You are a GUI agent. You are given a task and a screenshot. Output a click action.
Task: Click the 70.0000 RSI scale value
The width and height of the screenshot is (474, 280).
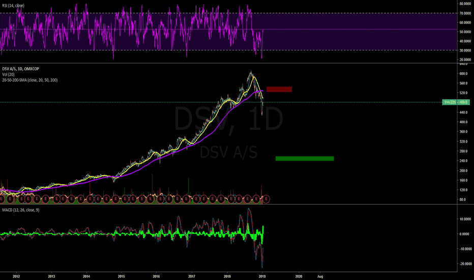tap(465, 13)
